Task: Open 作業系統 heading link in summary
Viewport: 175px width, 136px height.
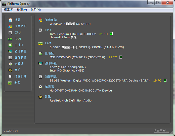Action: (51, 20)
